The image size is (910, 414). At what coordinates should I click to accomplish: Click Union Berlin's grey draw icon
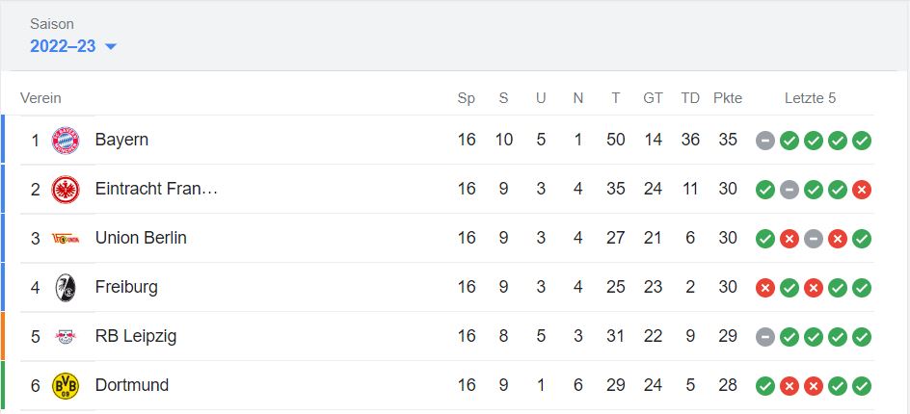coord(814,239)
